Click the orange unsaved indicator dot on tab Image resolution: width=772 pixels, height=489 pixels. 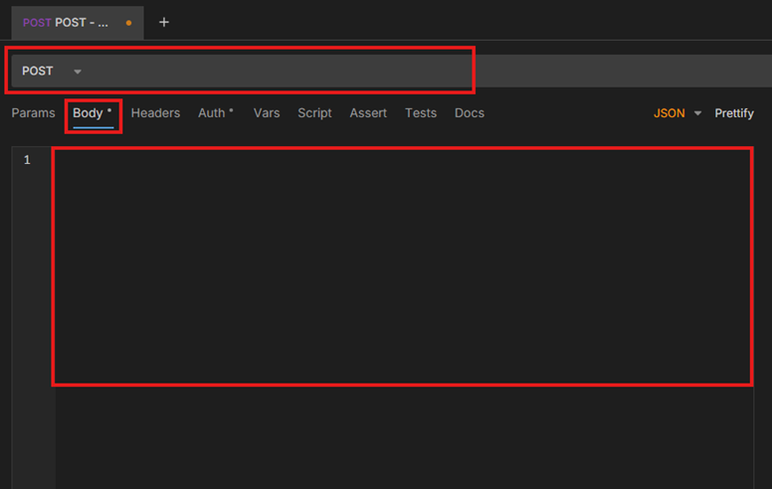[128, 23]
